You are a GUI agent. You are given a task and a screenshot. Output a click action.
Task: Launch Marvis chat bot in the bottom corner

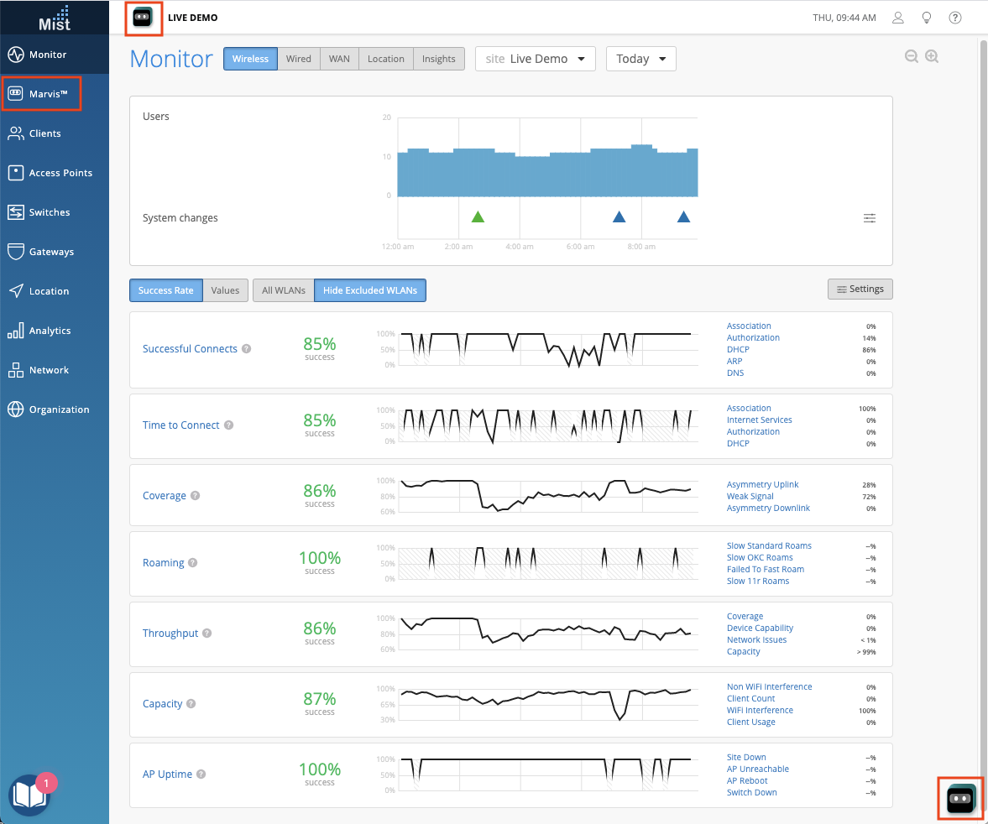[960, 798]
